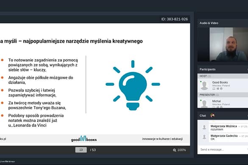
Task: Click 'innowacje w kulturze i edukacji' footer
Action: (162, 139)
